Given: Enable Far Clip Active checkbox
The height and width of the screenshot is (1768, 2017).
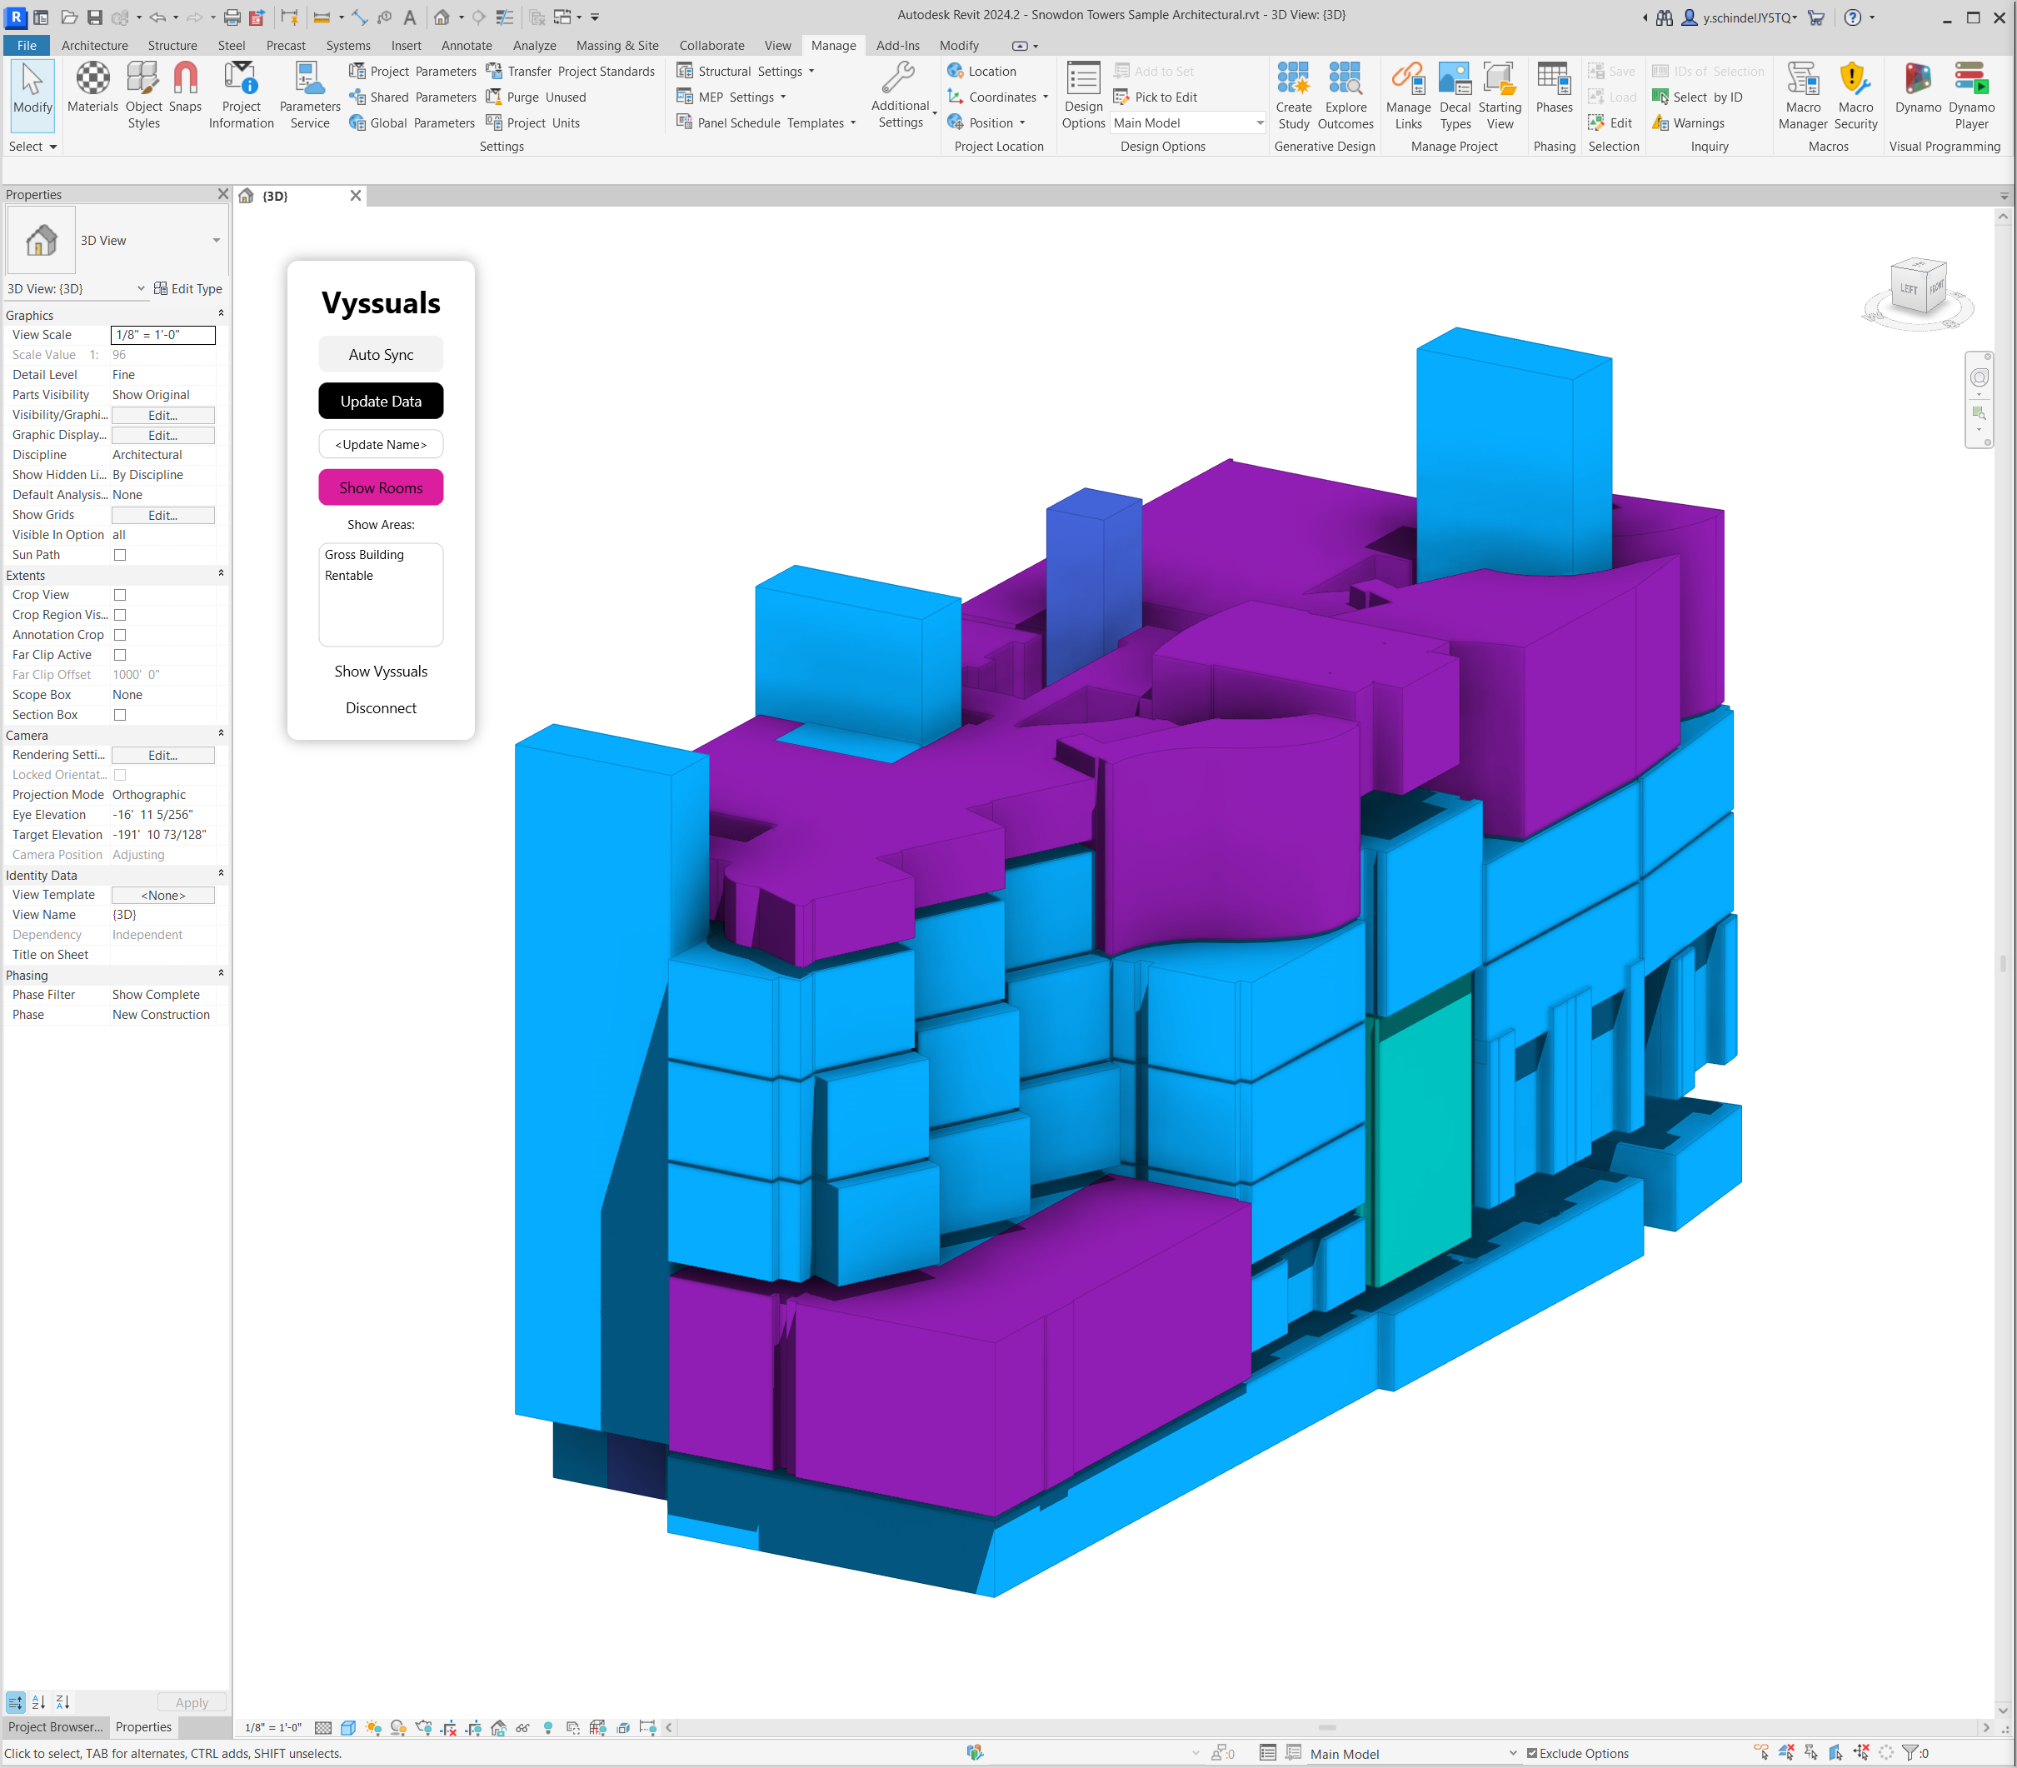Looking at the screenshot, I should pyautogui.click(x=120, y=655).
